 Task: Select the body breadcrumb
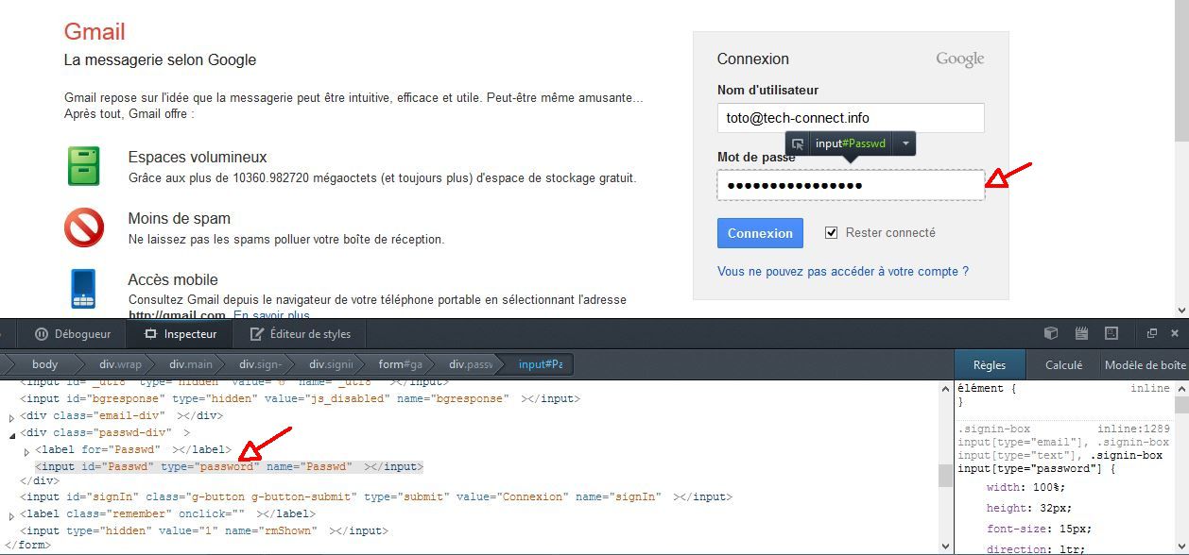coord(44,364)
